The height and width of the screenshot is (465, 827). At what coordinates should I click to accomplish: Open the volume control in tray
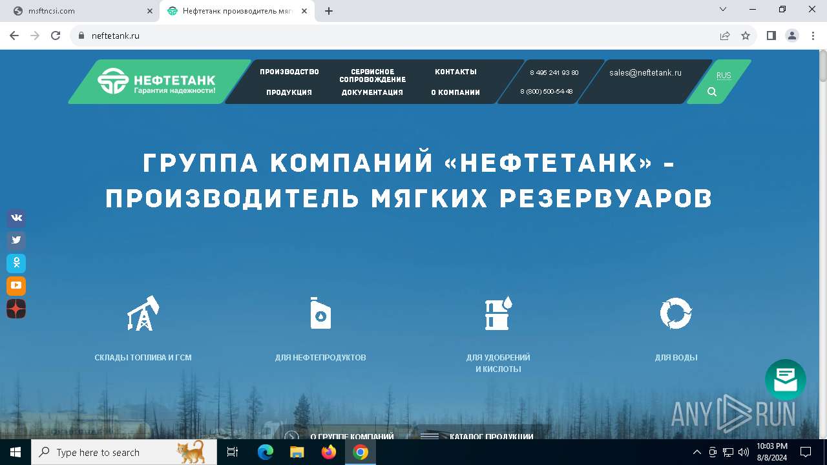(x=744, y=452)
